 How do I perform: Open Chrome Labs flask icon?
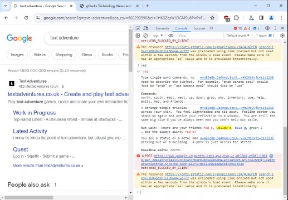coord(251,18)
